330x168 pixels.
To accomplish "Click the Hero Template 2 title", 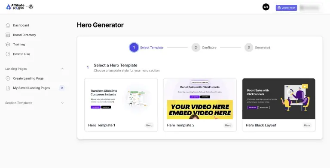I will click(180, 125).
